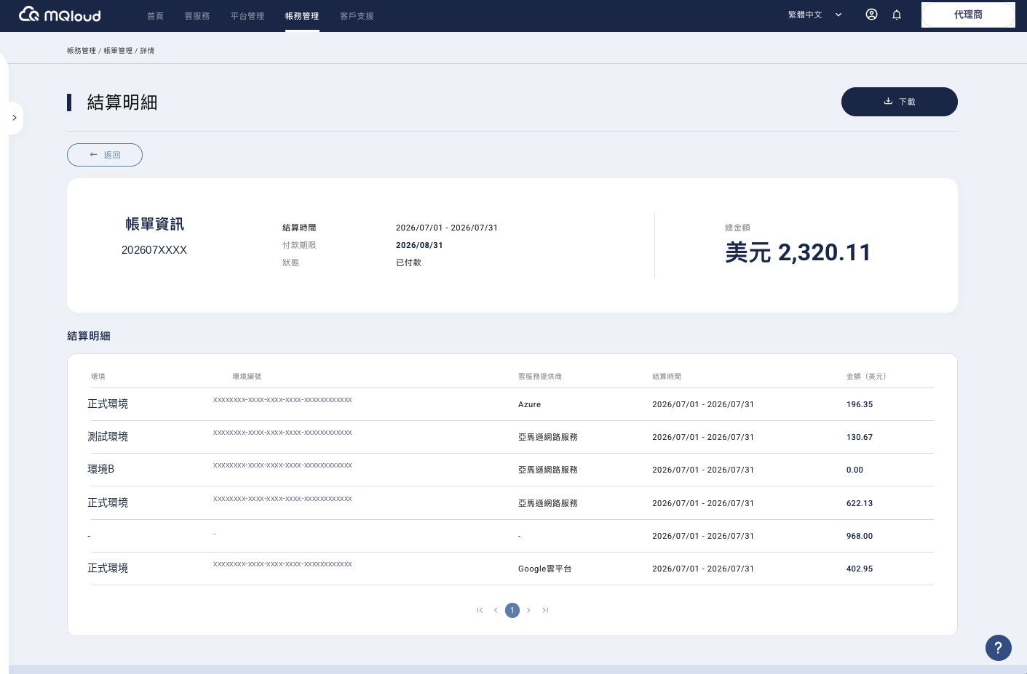Click the amount 402.95
The width and height of the screenshot is (1027, 674).
click(x=860, y=569)
